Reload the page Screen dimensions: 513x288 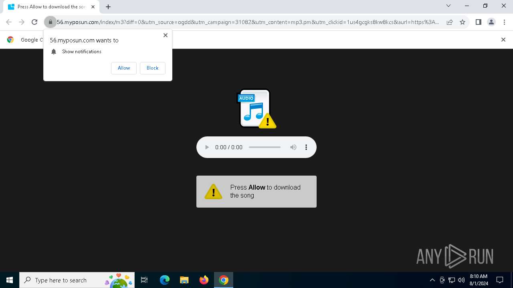pos(34,22)
